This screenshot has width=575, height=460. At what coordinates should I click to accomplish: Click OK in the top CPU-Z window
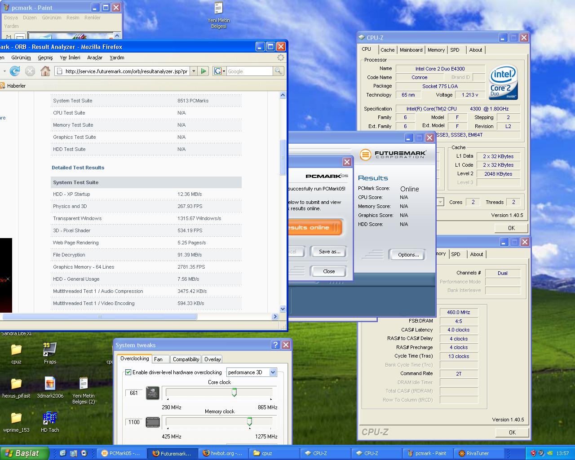(x=511, y=228)
